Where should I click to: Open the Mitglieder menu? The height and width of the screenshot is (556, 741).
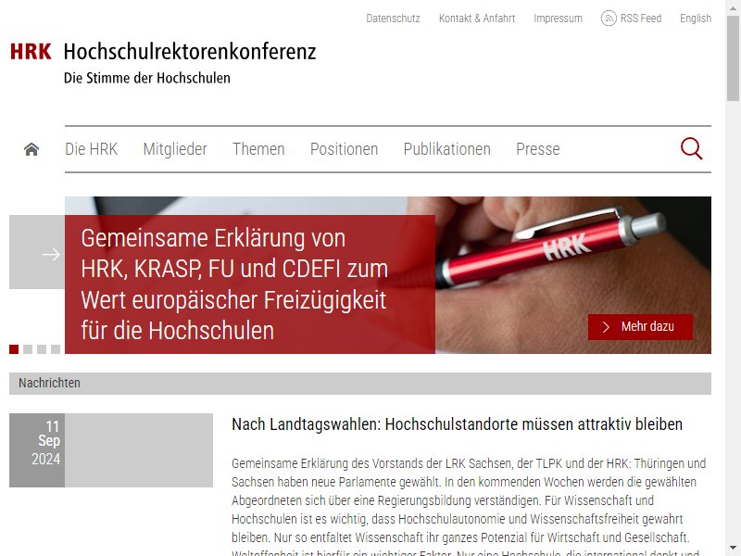pyautogui.click(x=175, y=149)
